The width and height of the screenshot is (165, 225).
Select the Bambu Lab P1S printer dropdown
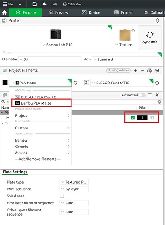click(x=57, y=45)
